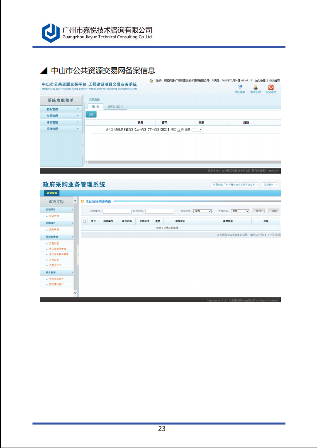Expand 项目管理 in 系统功能菜单
The height and width of the screenshot is (448, 317).
[x=61, y=129]
